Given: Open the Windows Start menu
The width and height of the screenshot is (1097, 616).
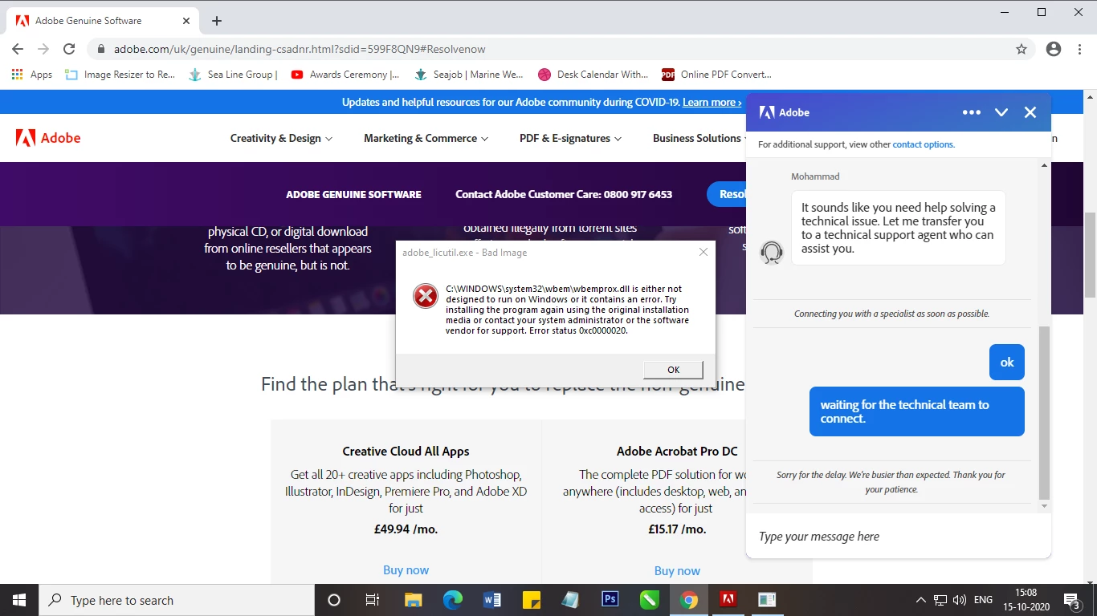Looking at the screenshot, I should click(19, 600).
